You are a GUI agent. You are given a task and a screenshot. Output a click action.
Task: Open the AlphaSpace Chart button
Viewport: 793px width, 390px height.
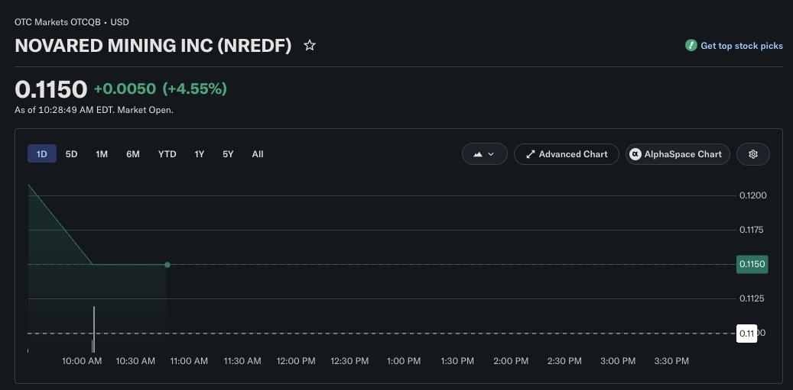click(678, 154)
